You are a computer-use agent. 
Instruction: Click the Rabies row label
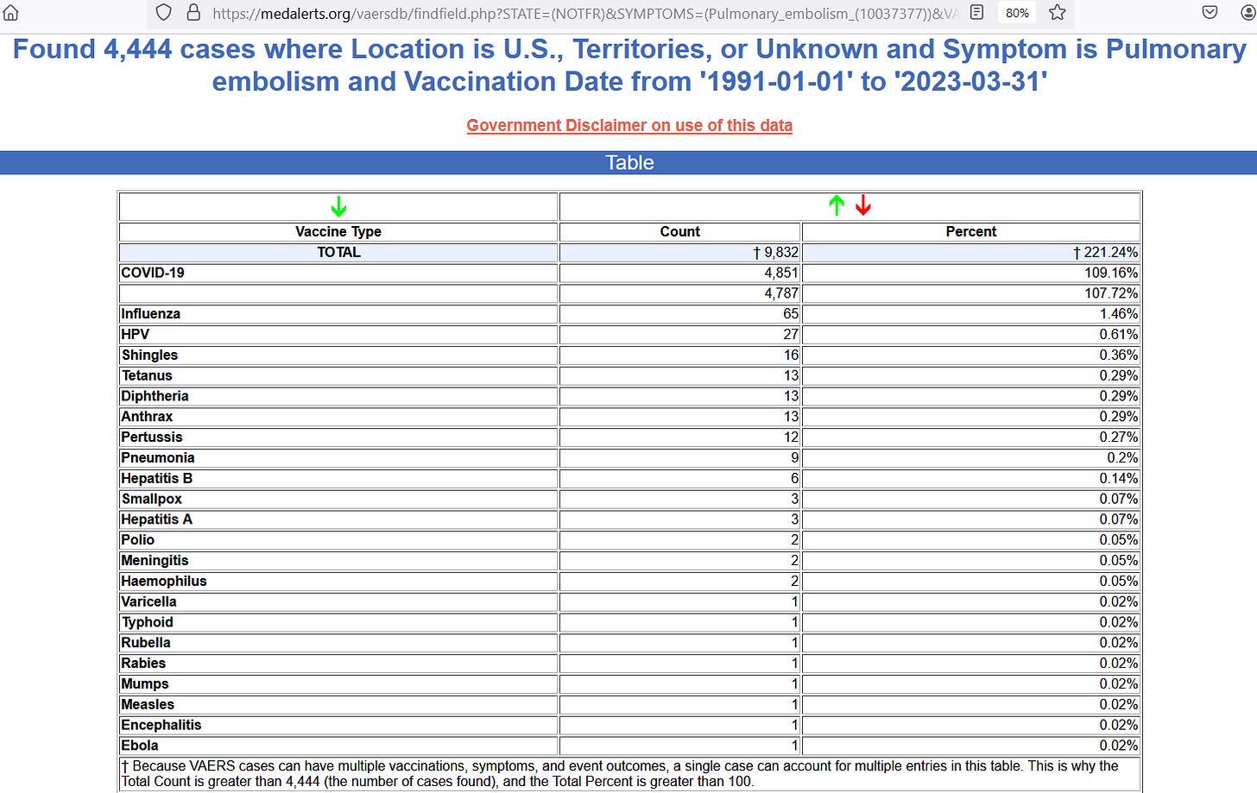pos(143,664)
